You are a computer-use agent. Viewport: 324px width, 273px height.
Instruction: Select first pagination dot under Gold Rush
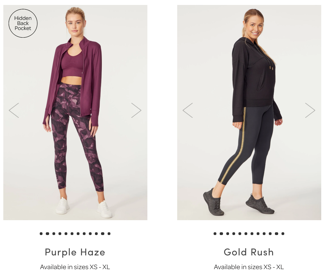(x=215, y=234)
